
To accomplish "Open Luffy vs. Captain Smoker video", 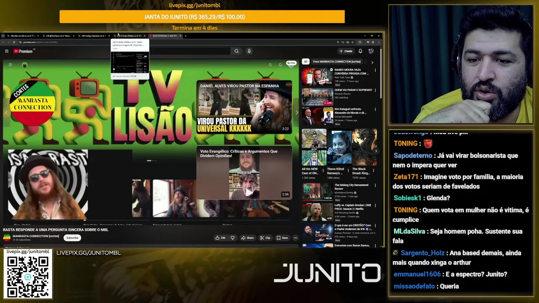I will click(x=339, y=212).
